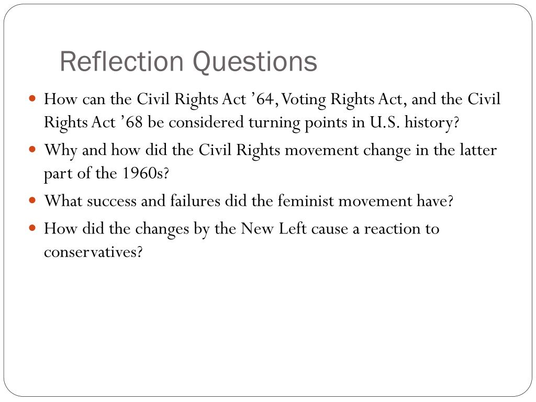
Task: Click 'Rights Act '68' at second line start
Action: coord(93,122)
